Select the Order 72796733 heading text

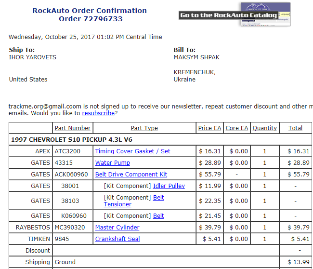(91, 19)
